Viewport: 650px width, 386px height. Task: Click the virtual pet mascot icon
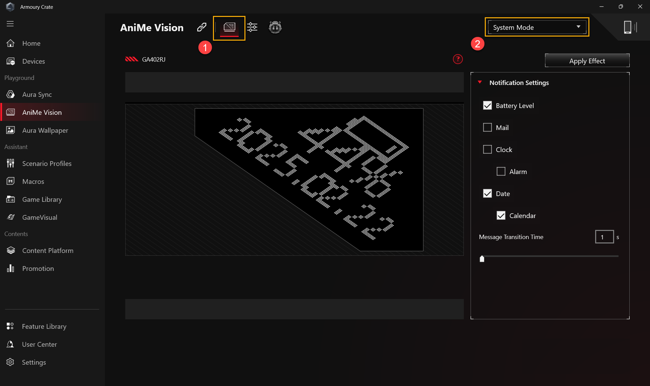[x=275, y=27]
